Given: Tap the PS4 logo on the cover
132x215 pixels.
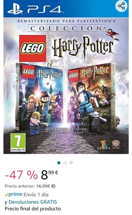Looking at the screenshot, I should pyautogui.click(x=35, y=9).
